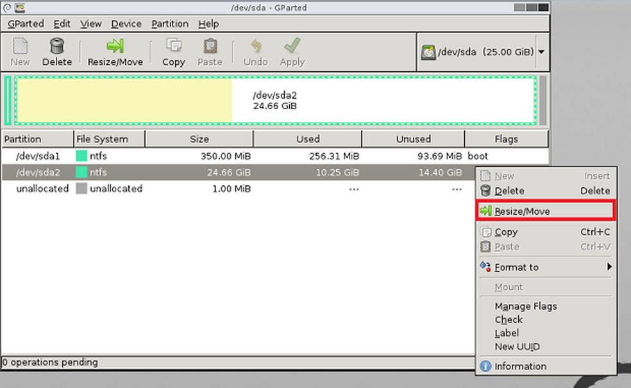The height and width of the screenshot is (388, 631).
Task: Click the window menu icon in title bar
Action: [20, 7]
